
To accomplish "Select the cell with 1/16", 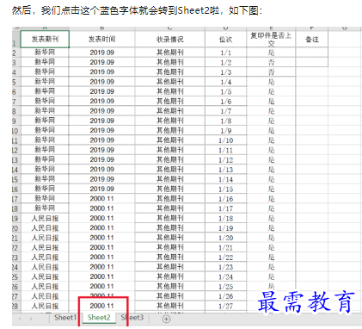I will [225, 199].
